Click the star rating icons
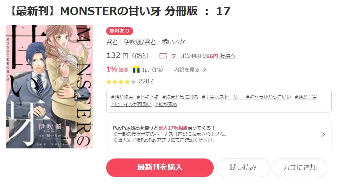The width and height of the screenshot is (337, 184). coord(121,82)
